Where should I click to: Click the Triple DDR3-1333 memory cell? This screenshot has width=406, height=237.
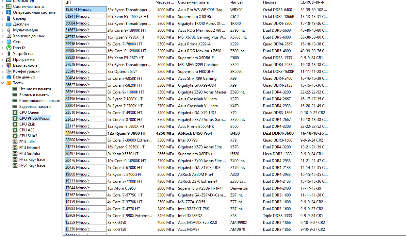[x=277, y=215]
